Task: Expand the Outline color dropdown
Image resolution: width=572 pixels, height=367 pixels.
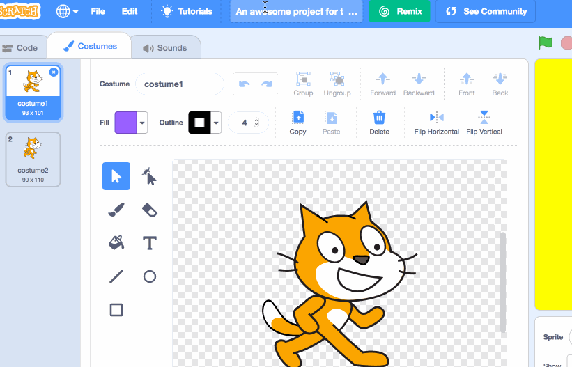Action: click(x=216, y=123)
